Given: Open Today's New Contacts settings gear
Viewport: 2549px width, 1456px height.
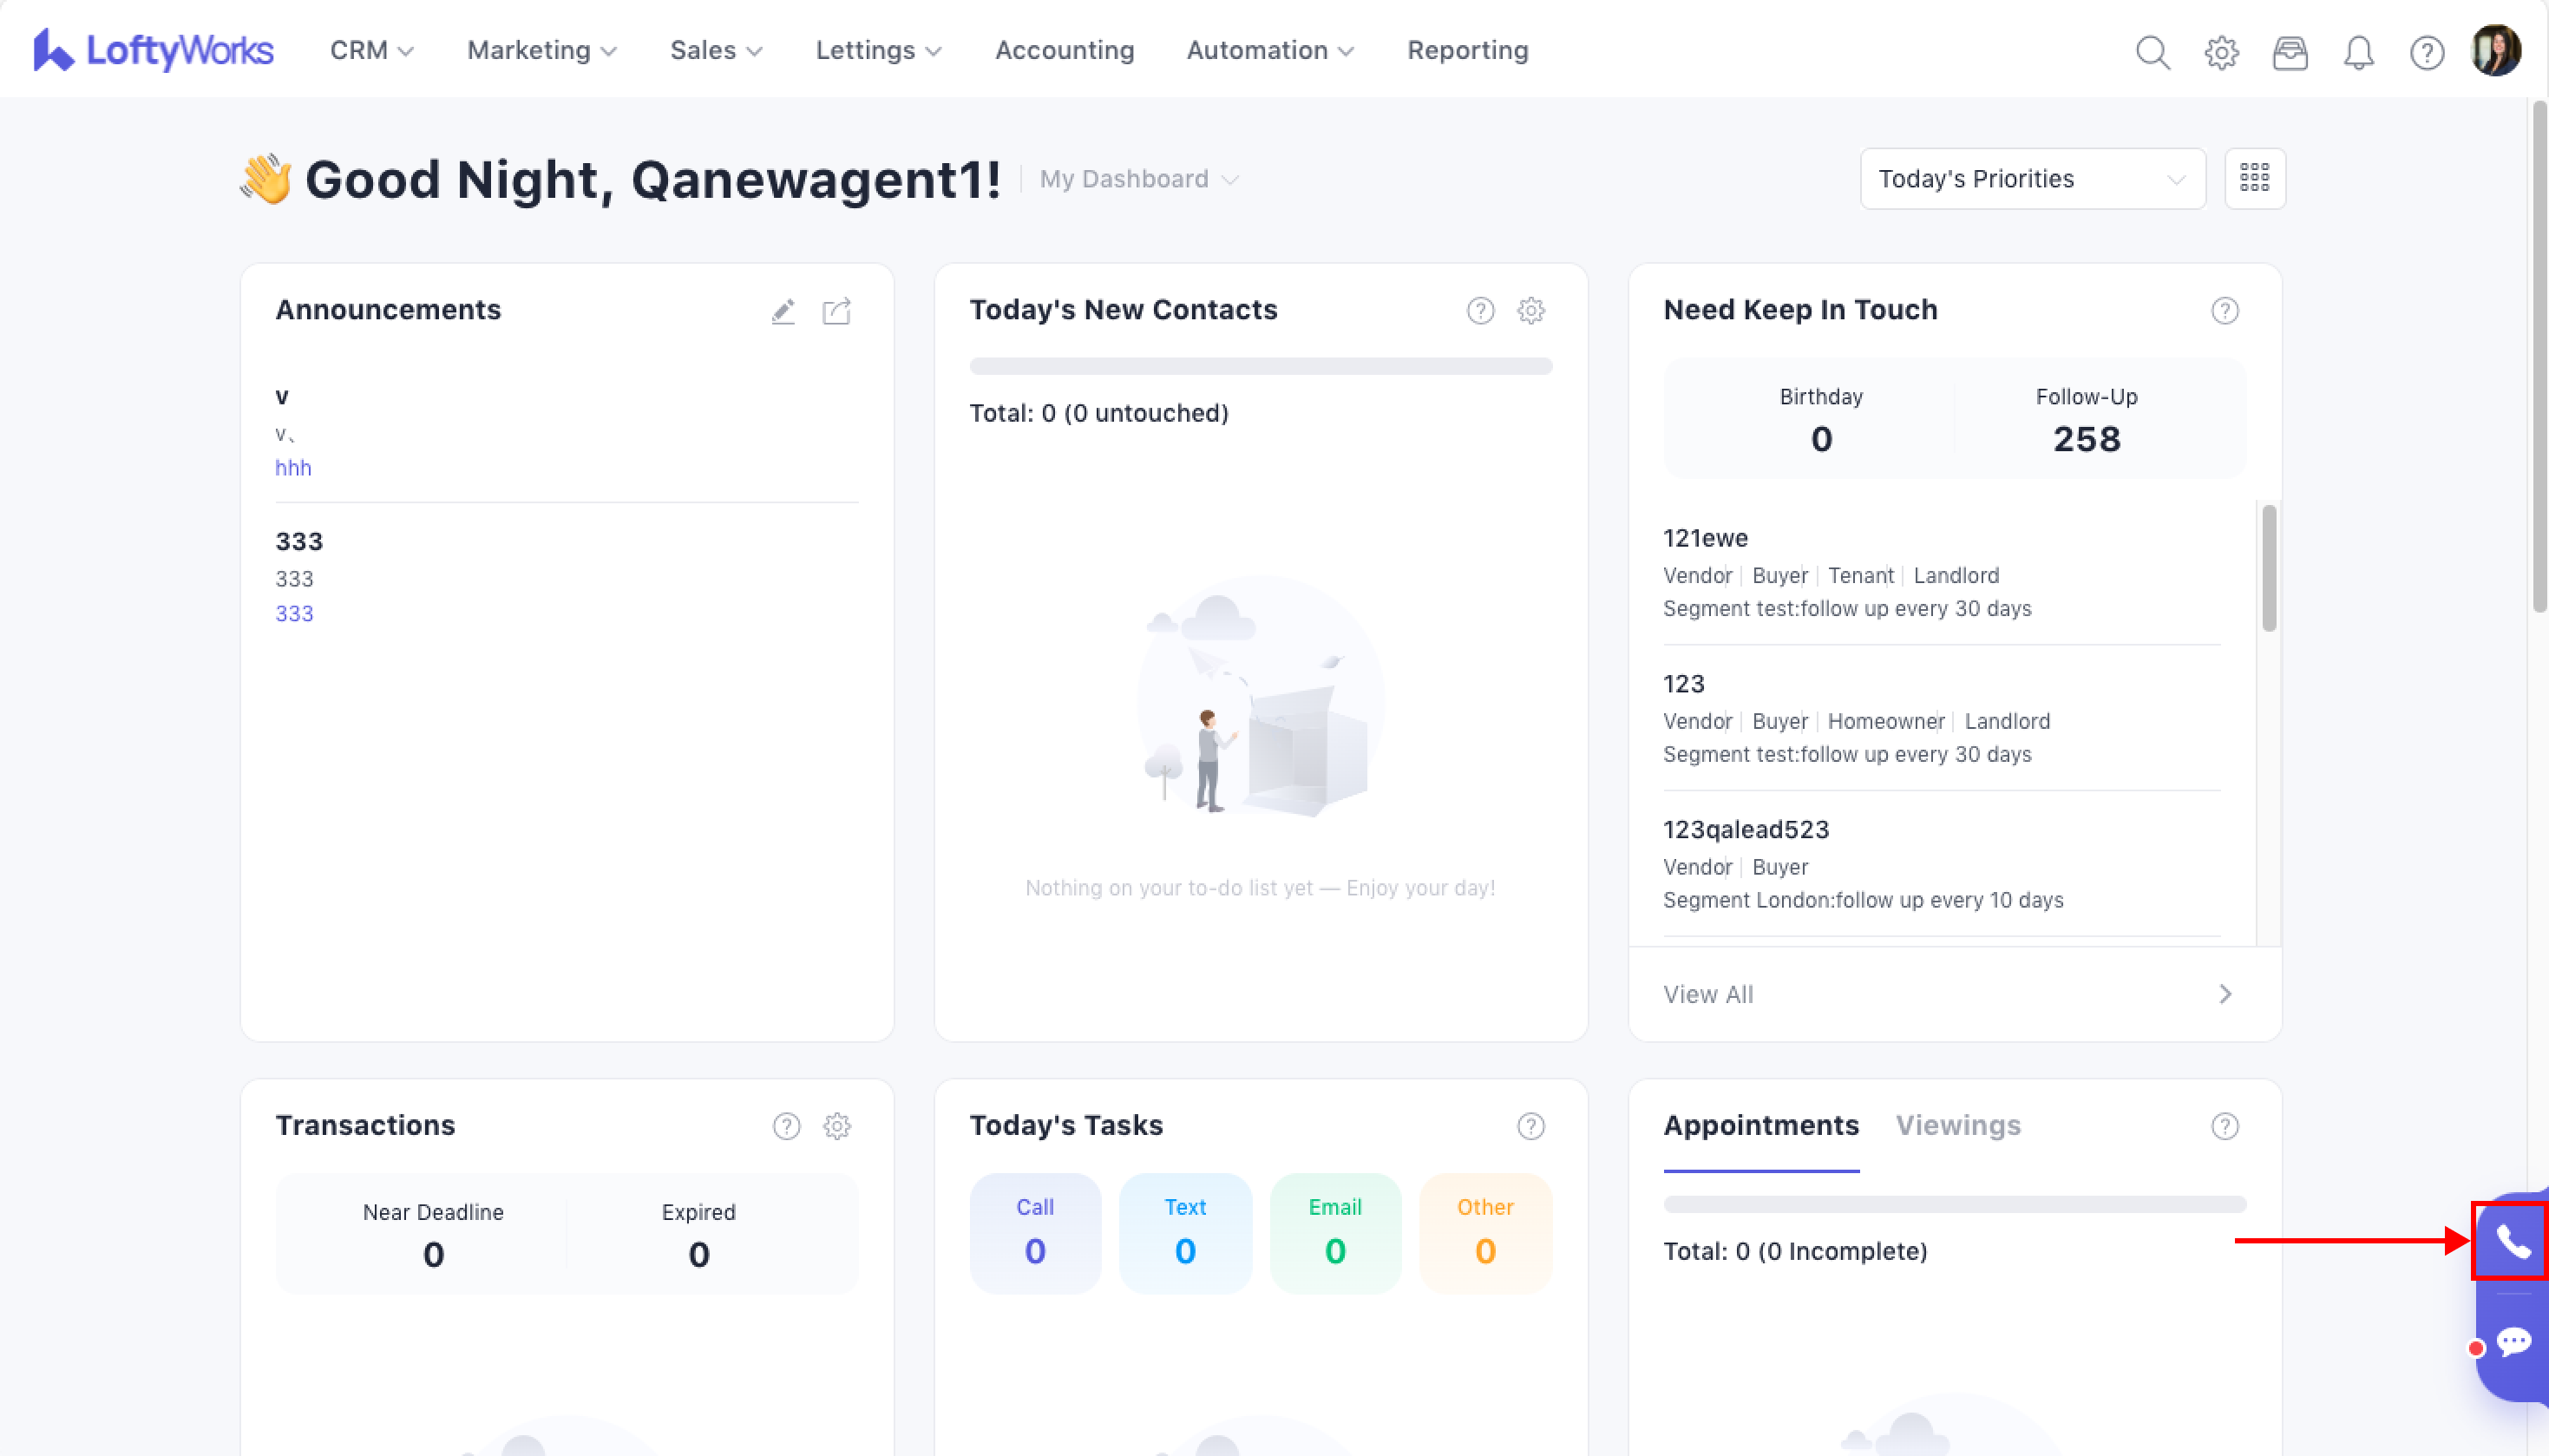Looking at the screenshot, I should 1530,311.
